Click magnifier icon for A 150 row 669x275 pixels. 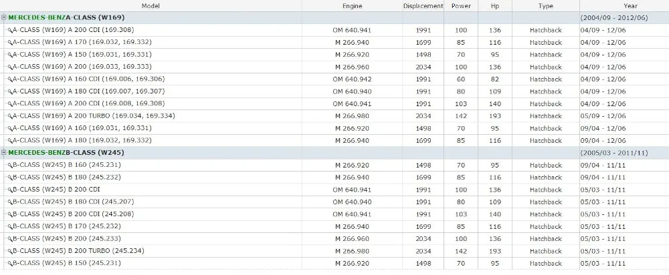pos(10,55)
